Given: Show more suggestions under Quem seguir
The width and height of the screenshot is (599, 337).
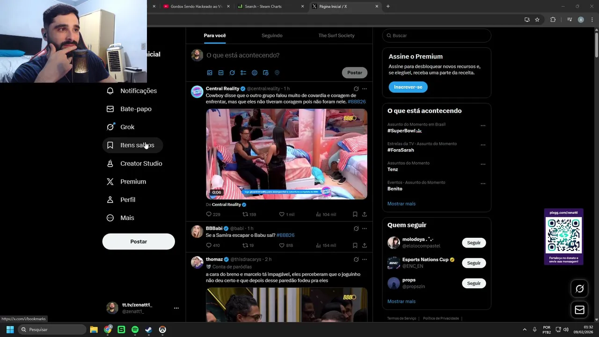Looking at the screenshot, I should click(x=402, y=301).
